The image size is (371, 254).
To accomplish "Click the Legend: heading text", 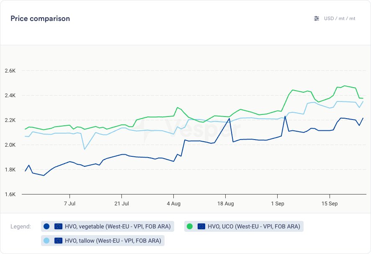I will [x=21, y=227].
